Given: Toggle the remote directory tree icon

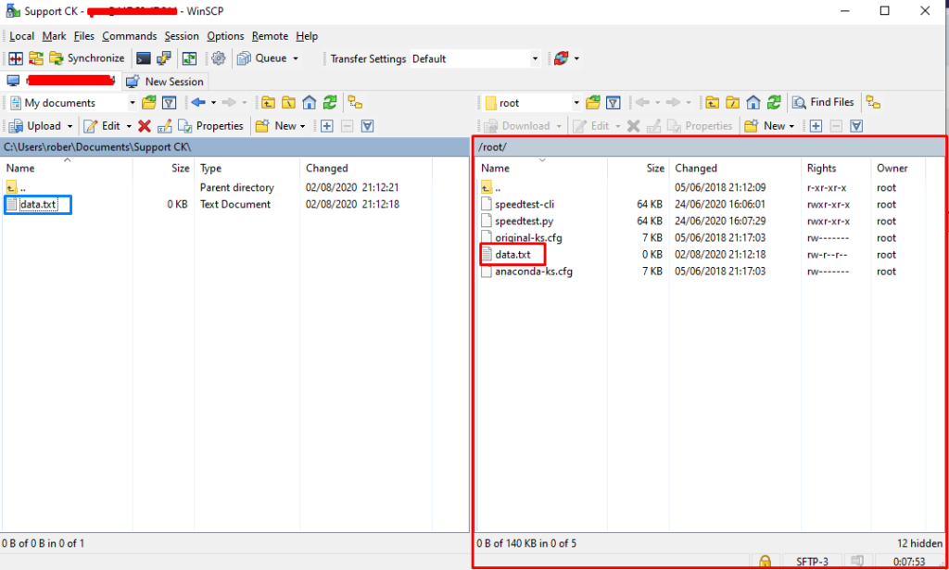Looking at the screenshot, I should (x=873, y=103).
